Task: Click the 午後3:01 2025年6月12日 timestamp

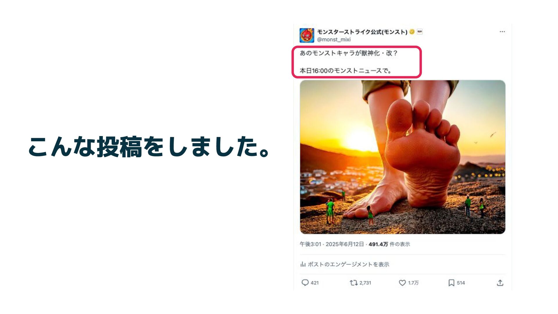Action: coord(332,244)
